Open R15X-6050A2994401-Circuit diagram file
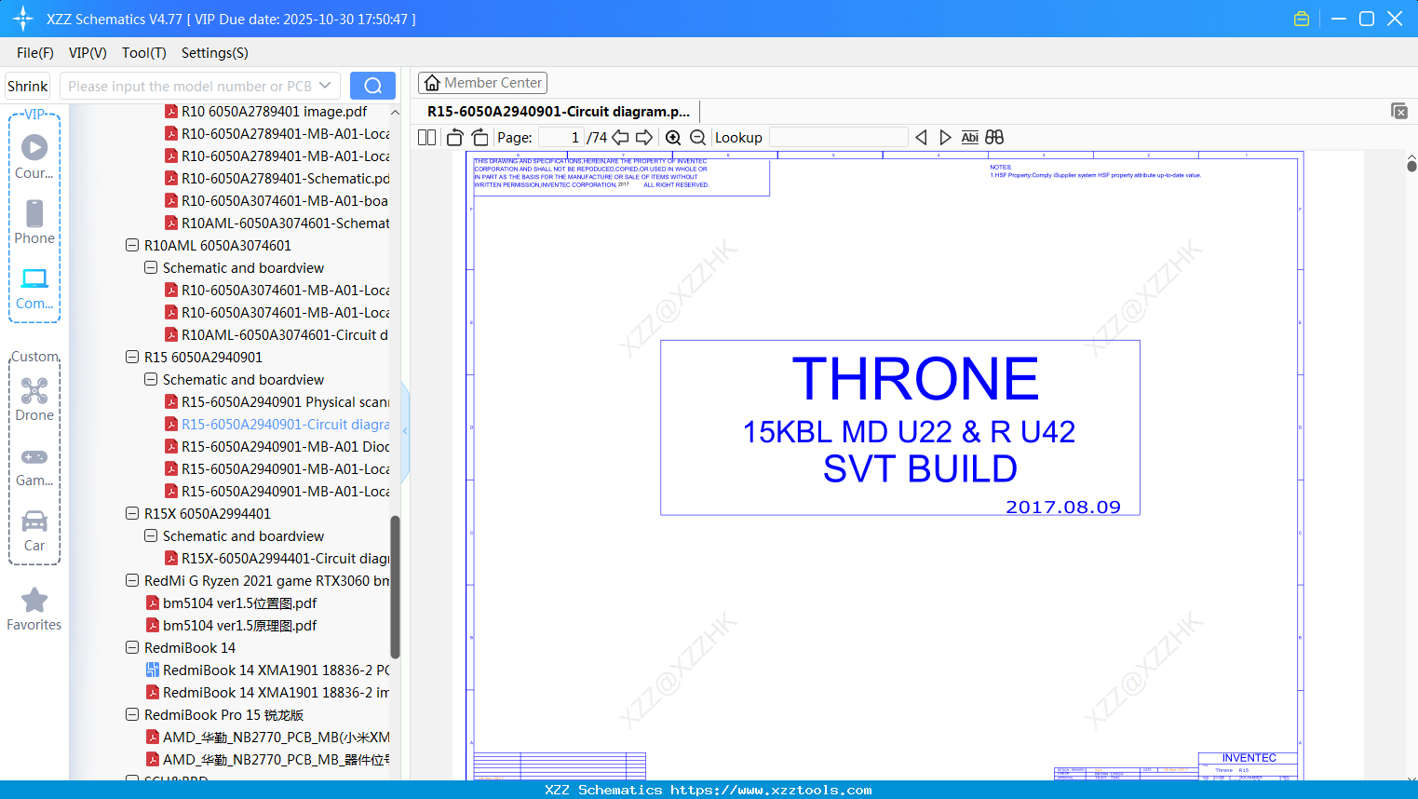1418x799 pixels. (x=285, y=559)
